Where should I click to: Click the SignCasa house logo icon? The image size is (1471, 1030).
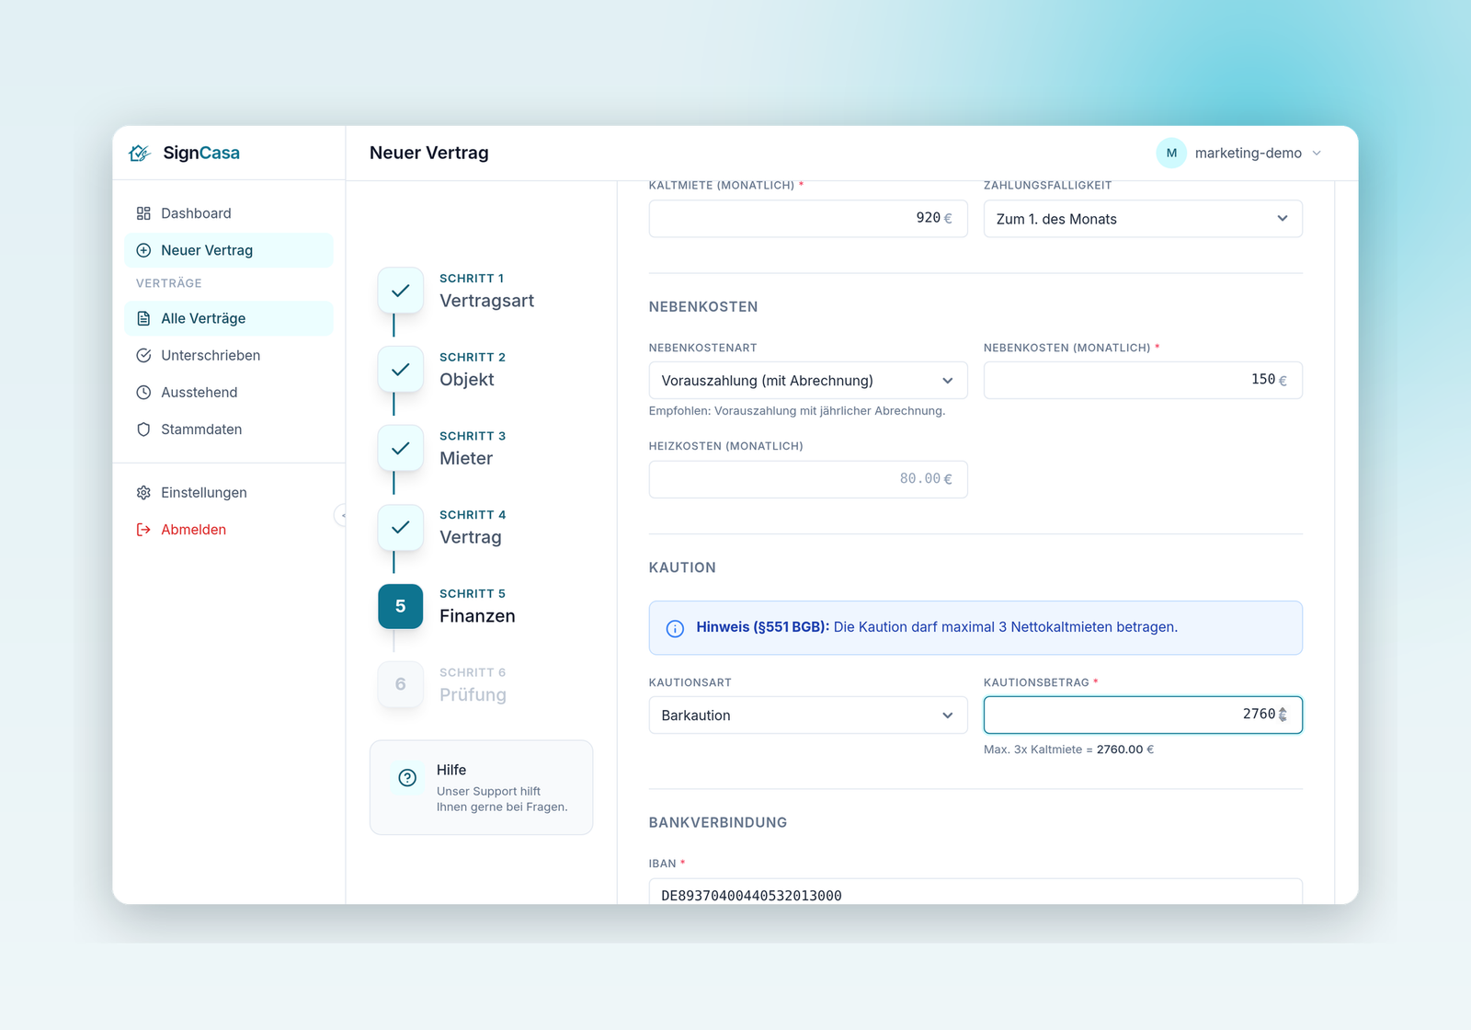tap(140, 153)
